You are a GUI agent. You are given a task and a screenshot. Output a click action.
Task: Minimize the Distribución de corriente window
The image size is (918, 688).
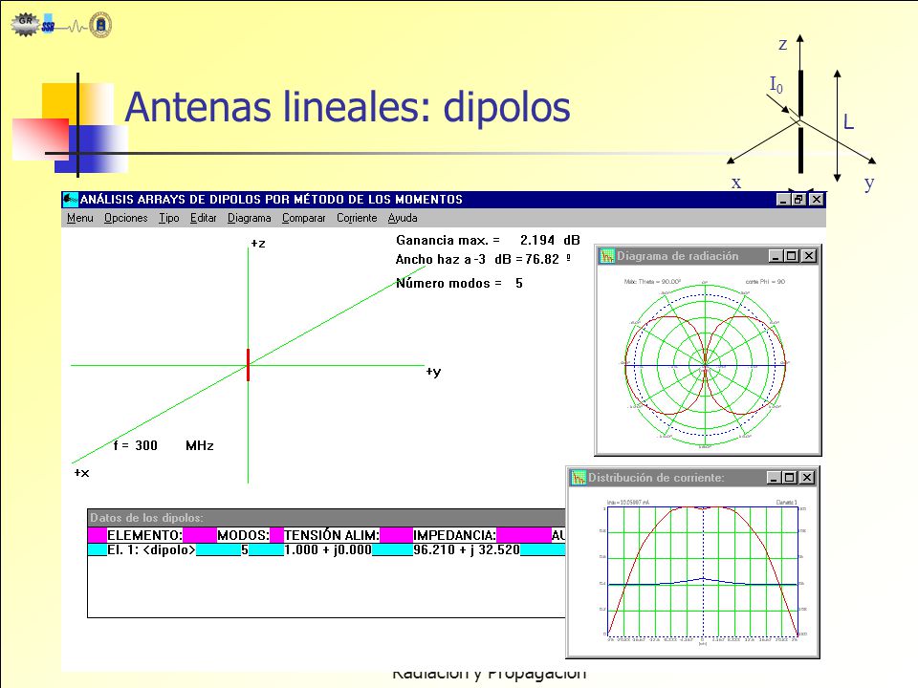click(x=774, y=478)
